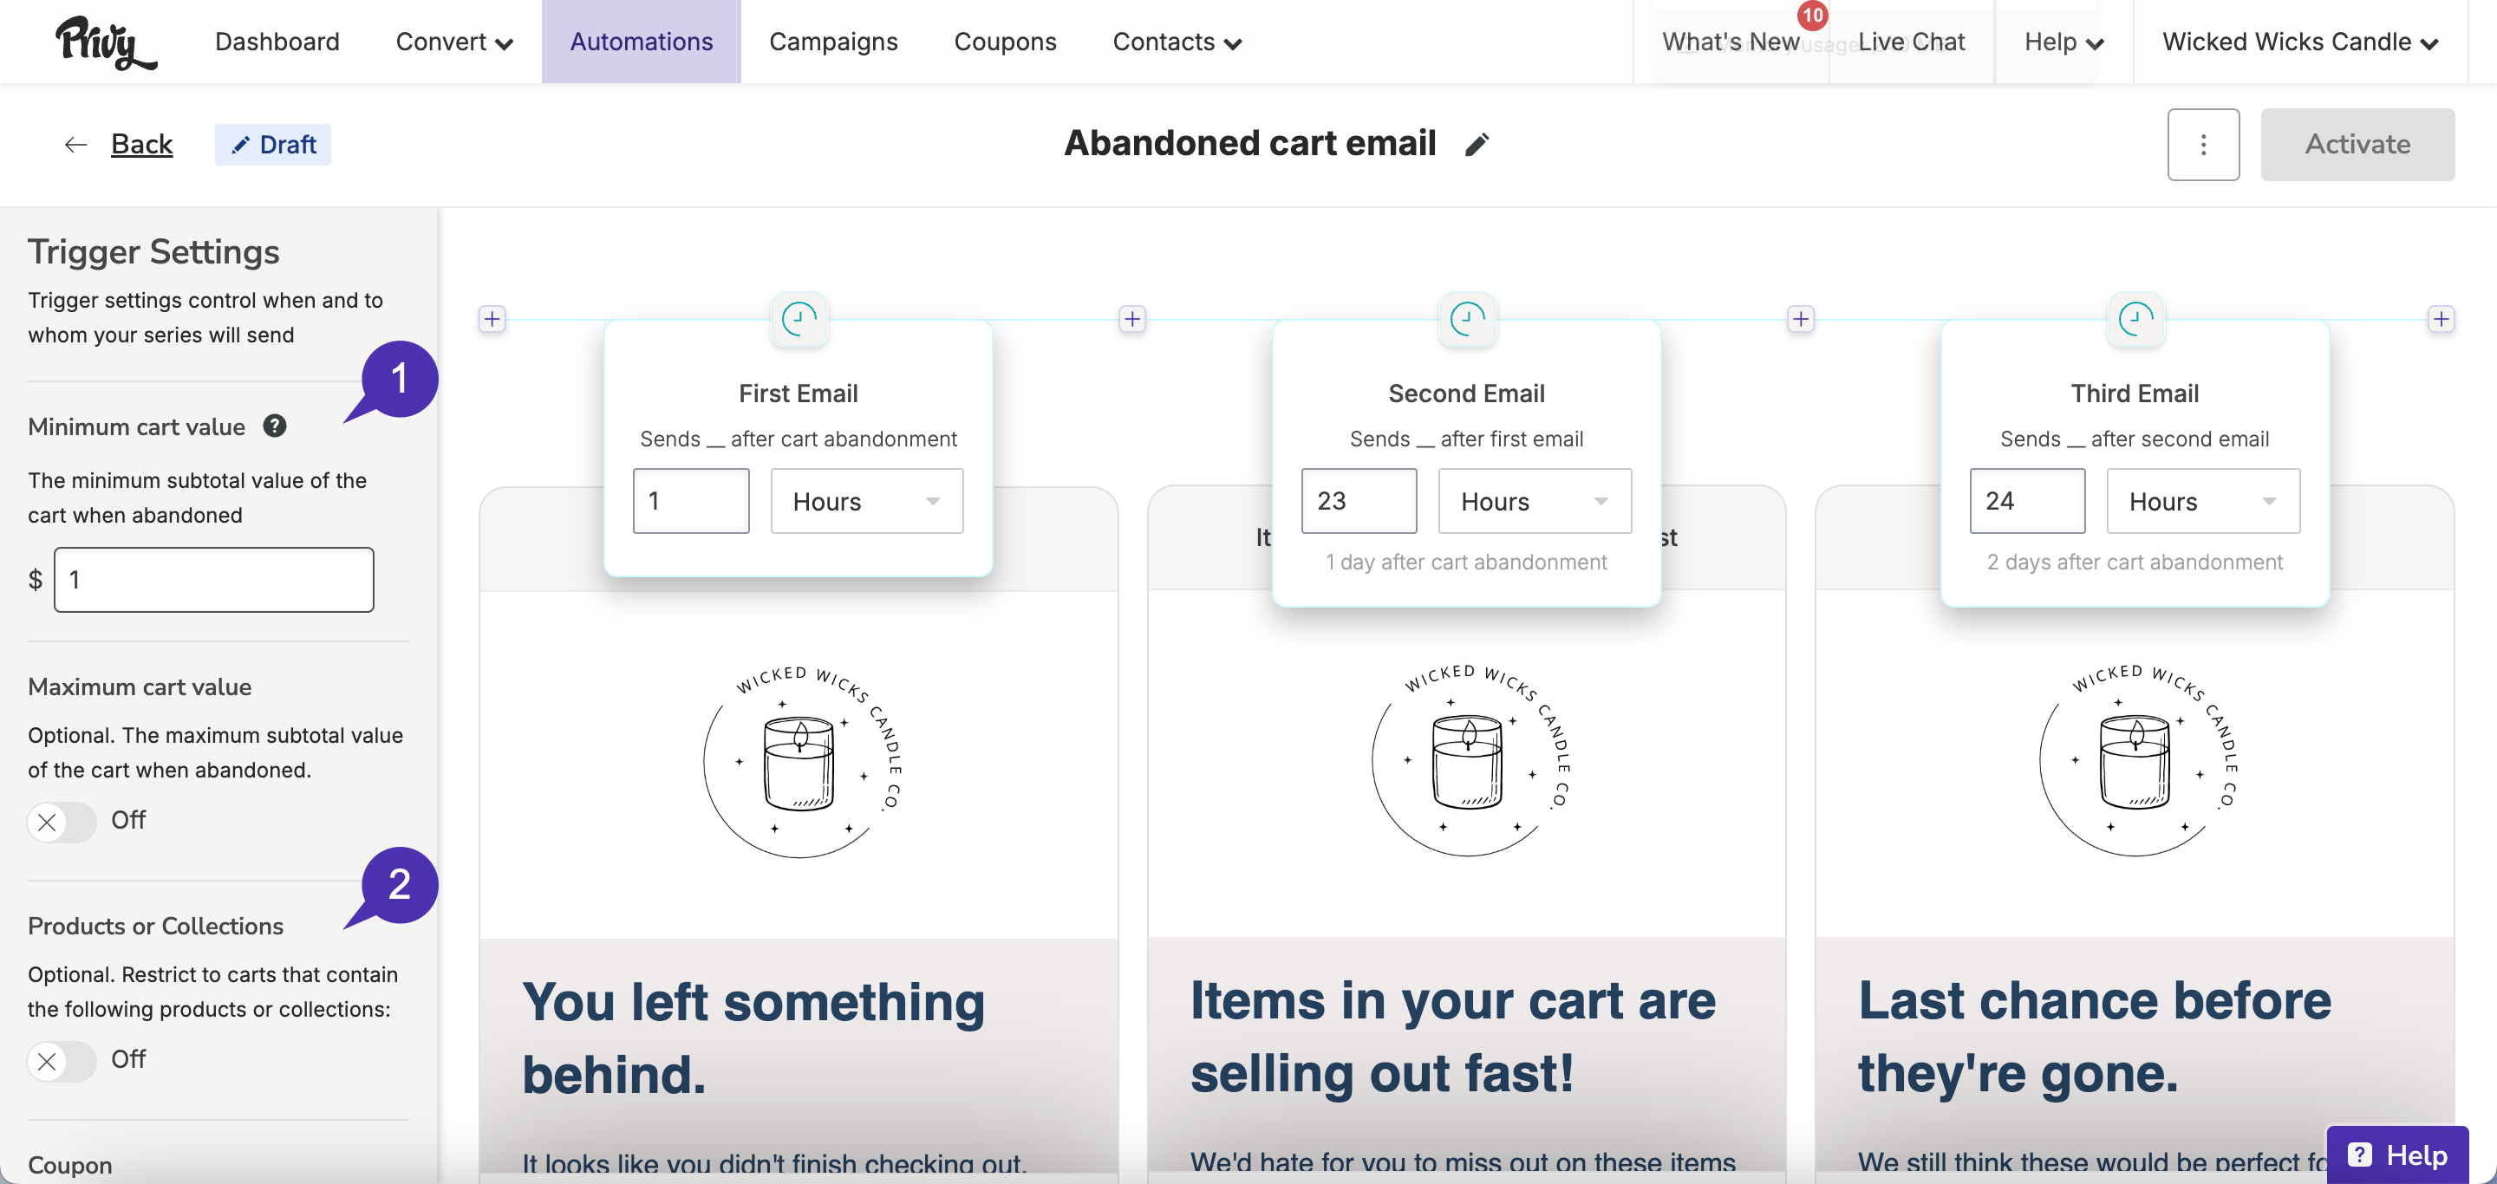Expand the Convert menu
The image size is (2497, 1184).
[x=453, y=42]
